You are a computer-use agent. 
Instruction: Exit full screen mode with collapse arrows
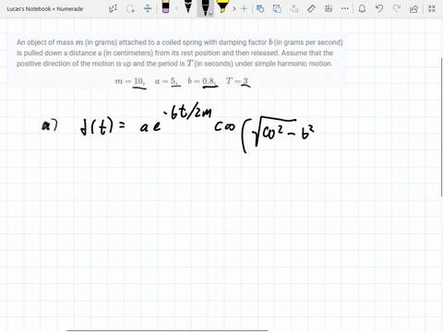coord(432,8)
